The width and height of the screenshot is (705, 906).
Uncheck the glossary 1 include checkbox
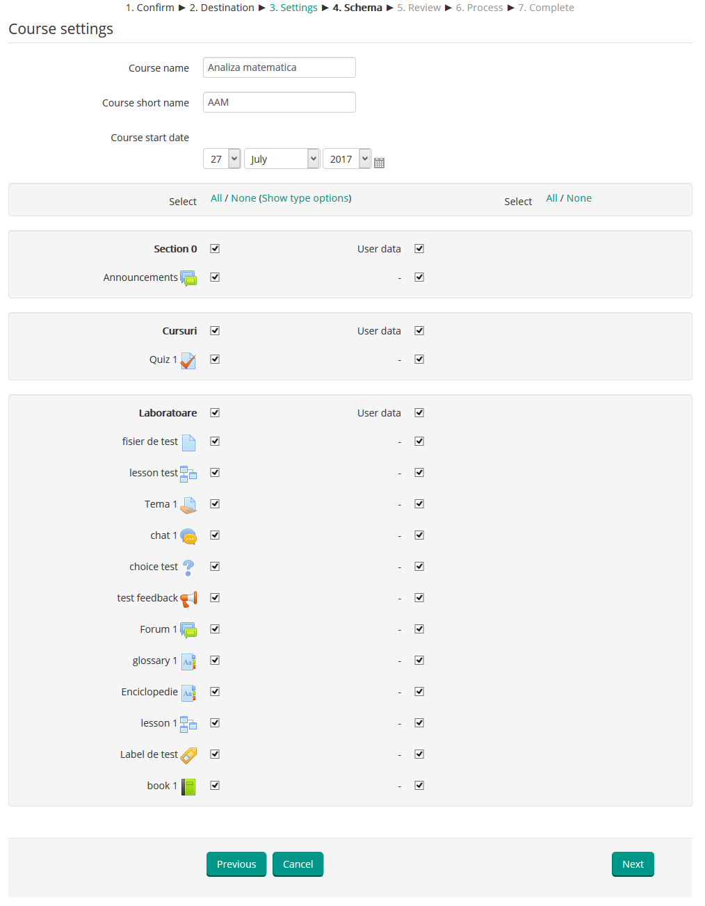pos(215,661)
